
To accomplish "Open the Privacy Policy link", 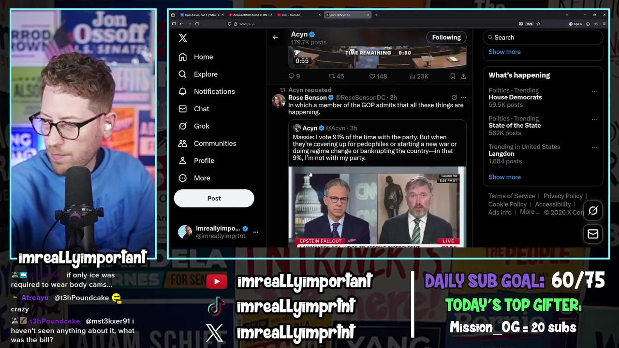I will tap(563, 196).
